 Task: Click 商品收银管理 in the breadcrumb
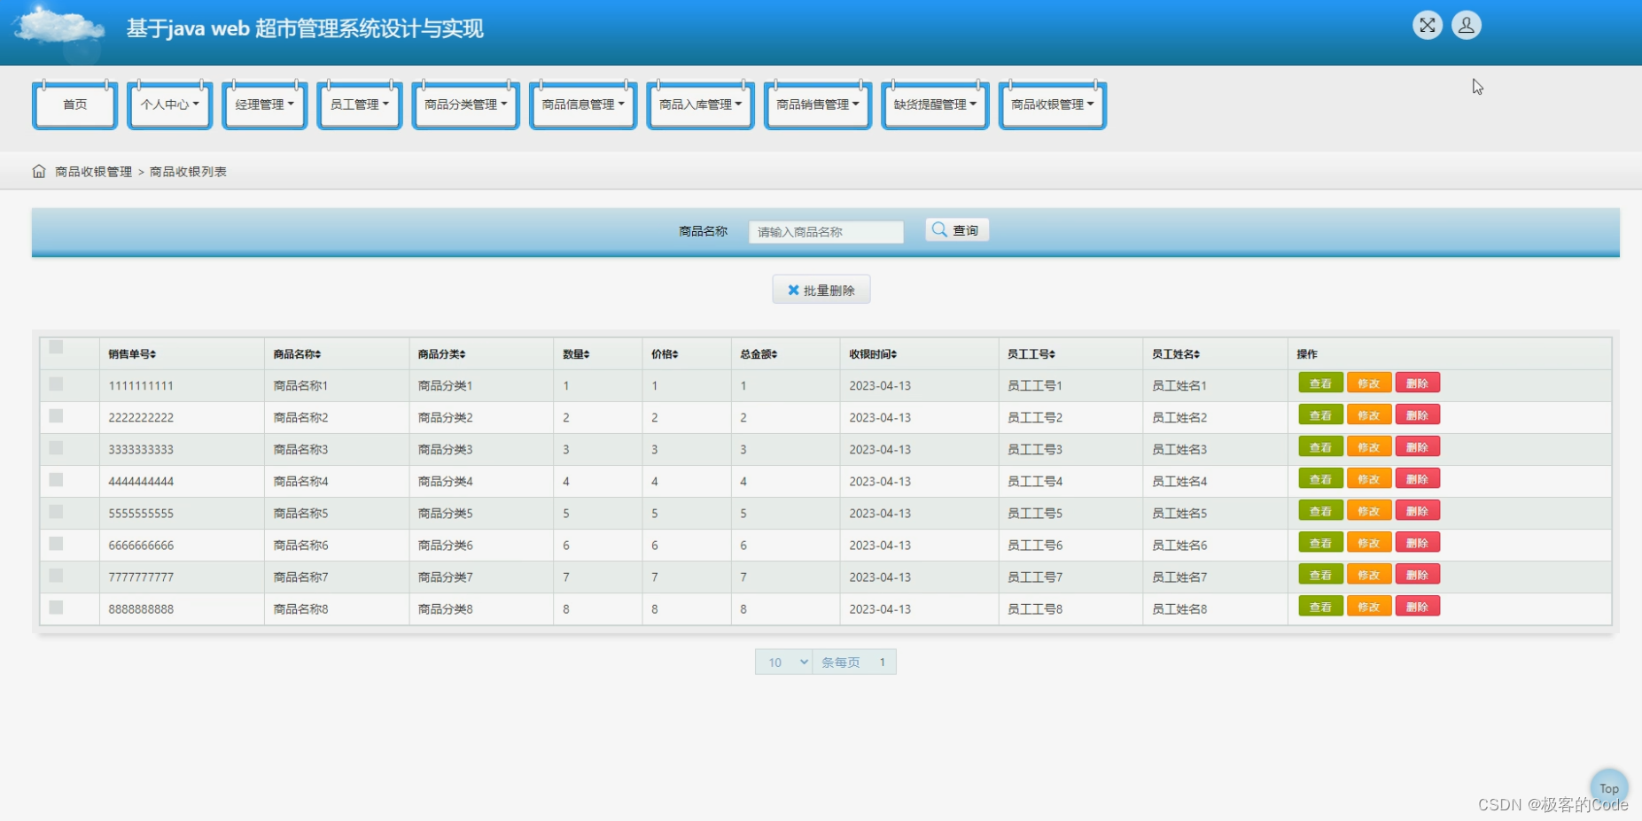click(93, 172)
